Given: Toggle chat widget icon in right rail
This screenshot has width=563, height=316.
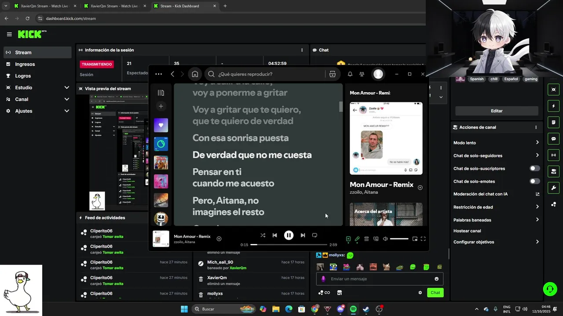Looking at the screenshot, I should (x=553, y=139).
